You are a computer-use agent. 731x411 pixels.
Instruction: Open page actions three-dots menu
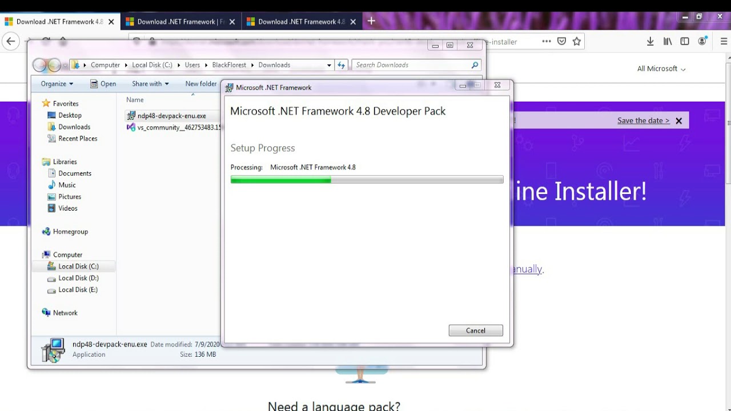coord(547,41)
